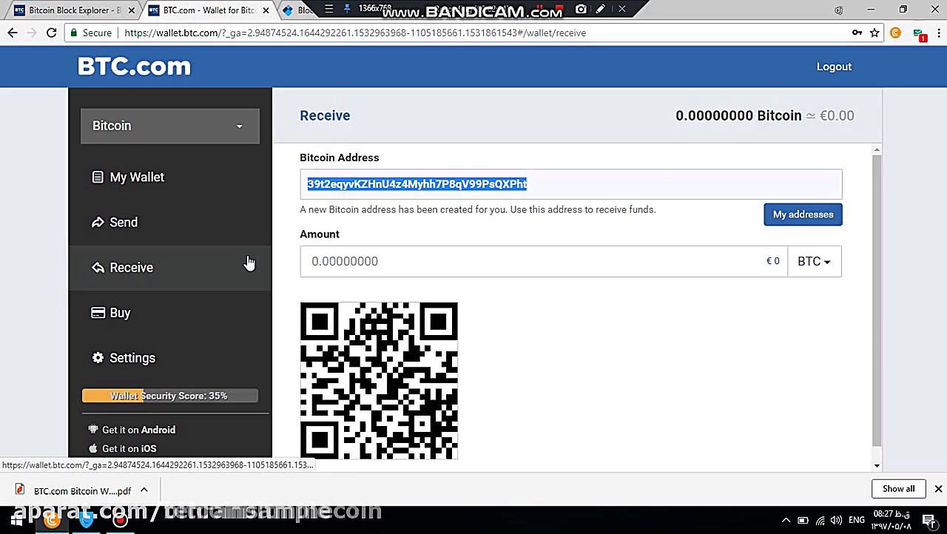The width and height of the screenshot is (947, 534).
Task: Select Receive in the sidebar
Action: [170, 268]
